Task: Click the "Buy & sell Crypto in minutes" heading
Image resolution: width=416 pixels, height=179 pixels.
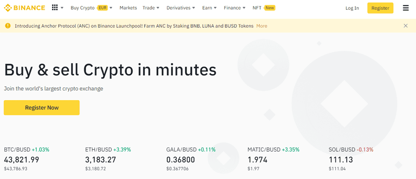Action: pyautogui.click(x=110, y=70)
